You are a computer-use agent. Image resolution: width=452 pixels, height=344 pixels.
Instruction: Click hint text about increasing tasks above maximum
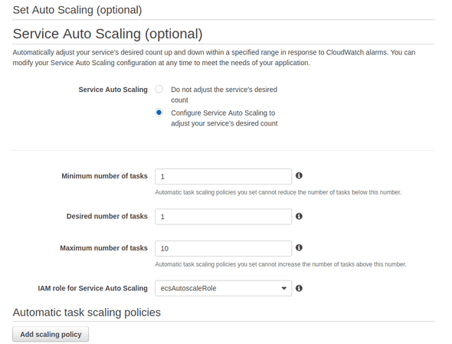280,264
